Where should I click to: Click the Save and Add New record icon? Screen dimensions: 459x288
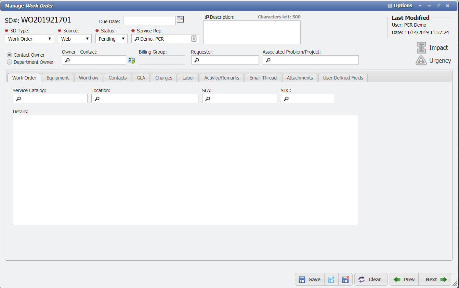click(x=331, y=279)
